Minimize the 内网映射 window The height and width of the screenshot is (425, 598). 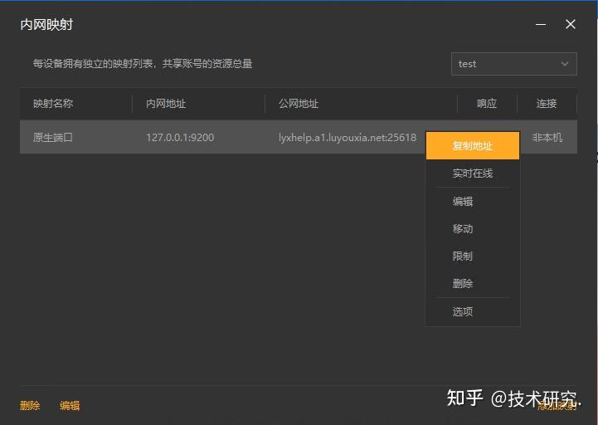click(x=541, y=25)
